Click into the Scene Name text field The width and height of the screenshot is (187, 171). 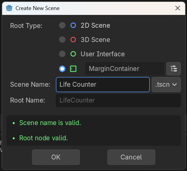pos(102,85)
